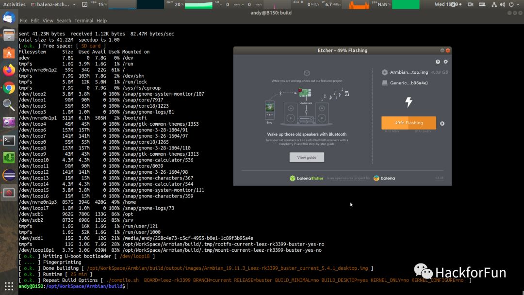Screen dimensions: 524x295
Task: Click 'Wake up those old speakers with Bluetooth' heading
Action: (x=307, y=134)
